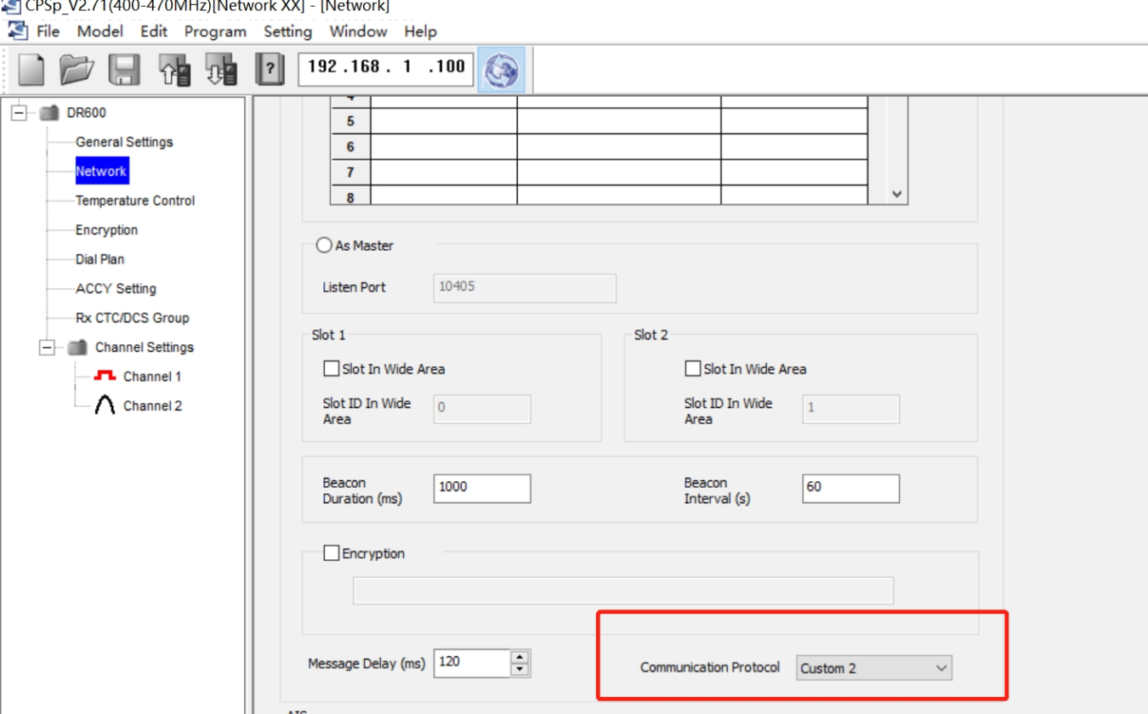Enable Slot 2 Slot In Wide Area

[x=693, y=369]
